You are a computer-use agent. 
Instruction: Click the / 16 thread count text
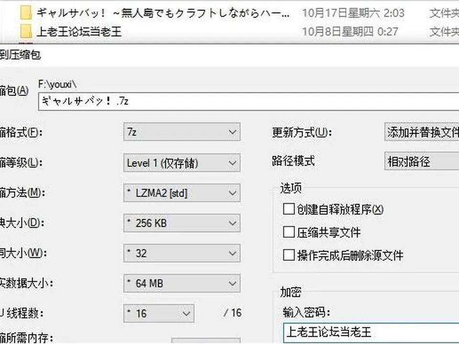click(232, 313)
